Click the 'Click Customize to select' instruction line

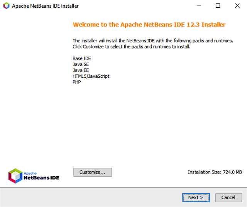[x=131, y=47]
